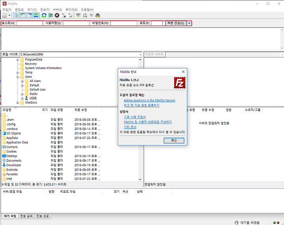Click the disconnect from server icon
The height and width of the screenshot is (225, 284).
(x=64, y=15)
